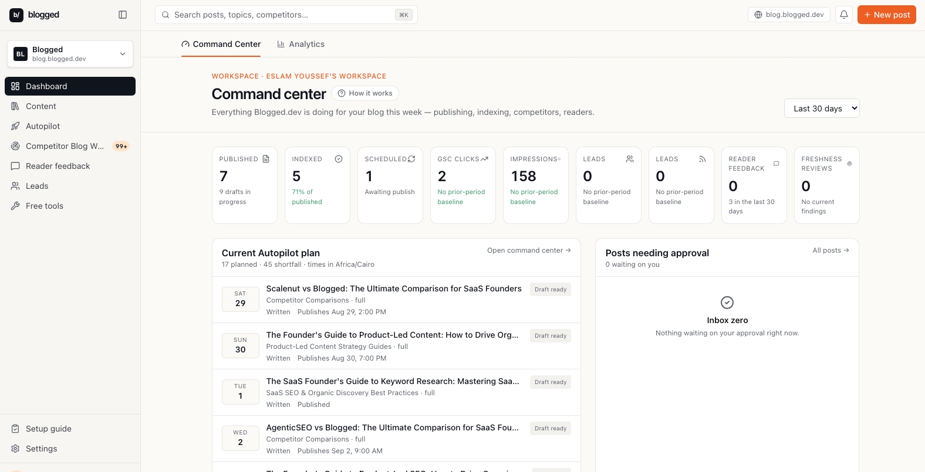Switch to the Analytics tab

pos(301,44)
